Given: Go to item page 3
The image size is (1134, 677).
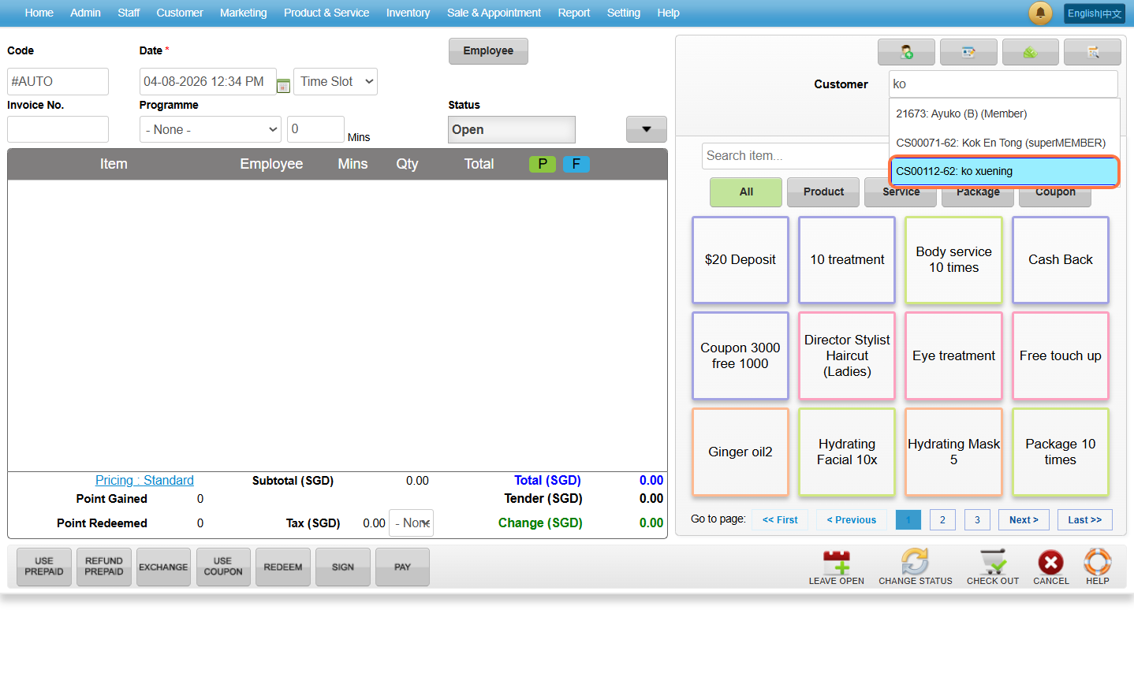Looking at the screenshot, I should pyautogui.click(x=977, y=519).
